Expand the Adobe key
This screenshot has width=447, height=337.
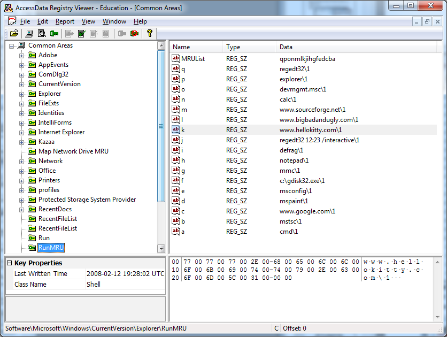click(22, 56)
